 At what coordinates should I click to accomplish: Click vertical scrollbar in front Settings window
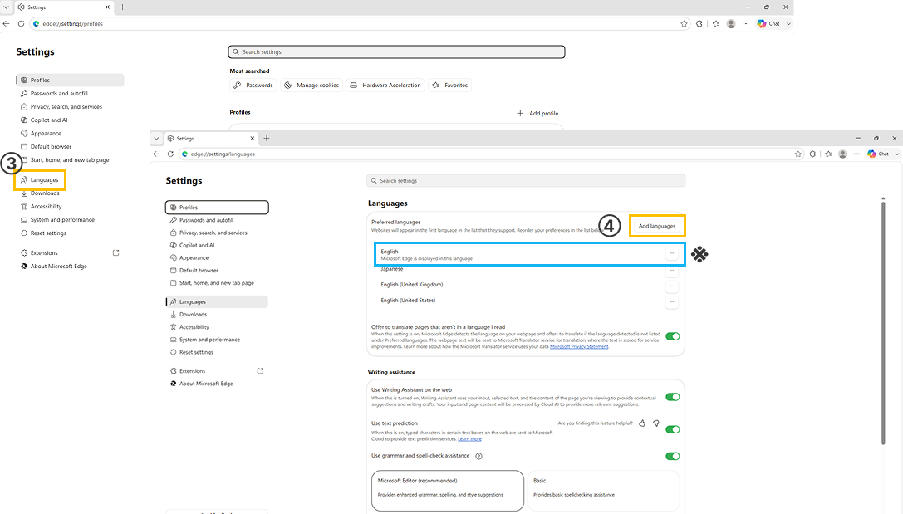tap(883, 322)
